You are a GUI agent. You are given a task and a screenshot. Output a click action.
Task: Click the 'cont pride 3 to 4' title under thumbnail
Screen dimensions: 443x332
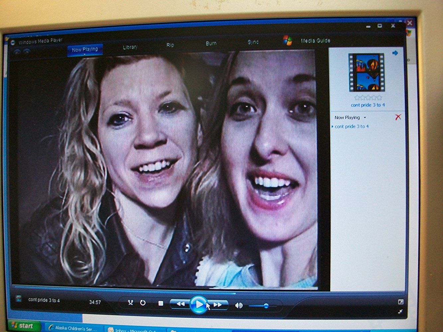[368, 105]
